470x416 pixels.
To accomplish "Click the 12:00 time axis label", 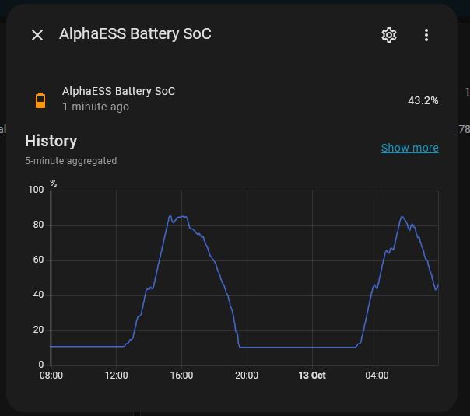I will (116, 376).
